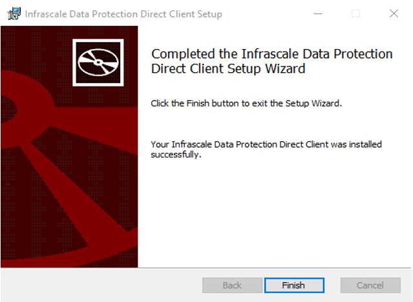
Task: Click the "Your Infrascale Data Protection" status line
Action: 266,144
